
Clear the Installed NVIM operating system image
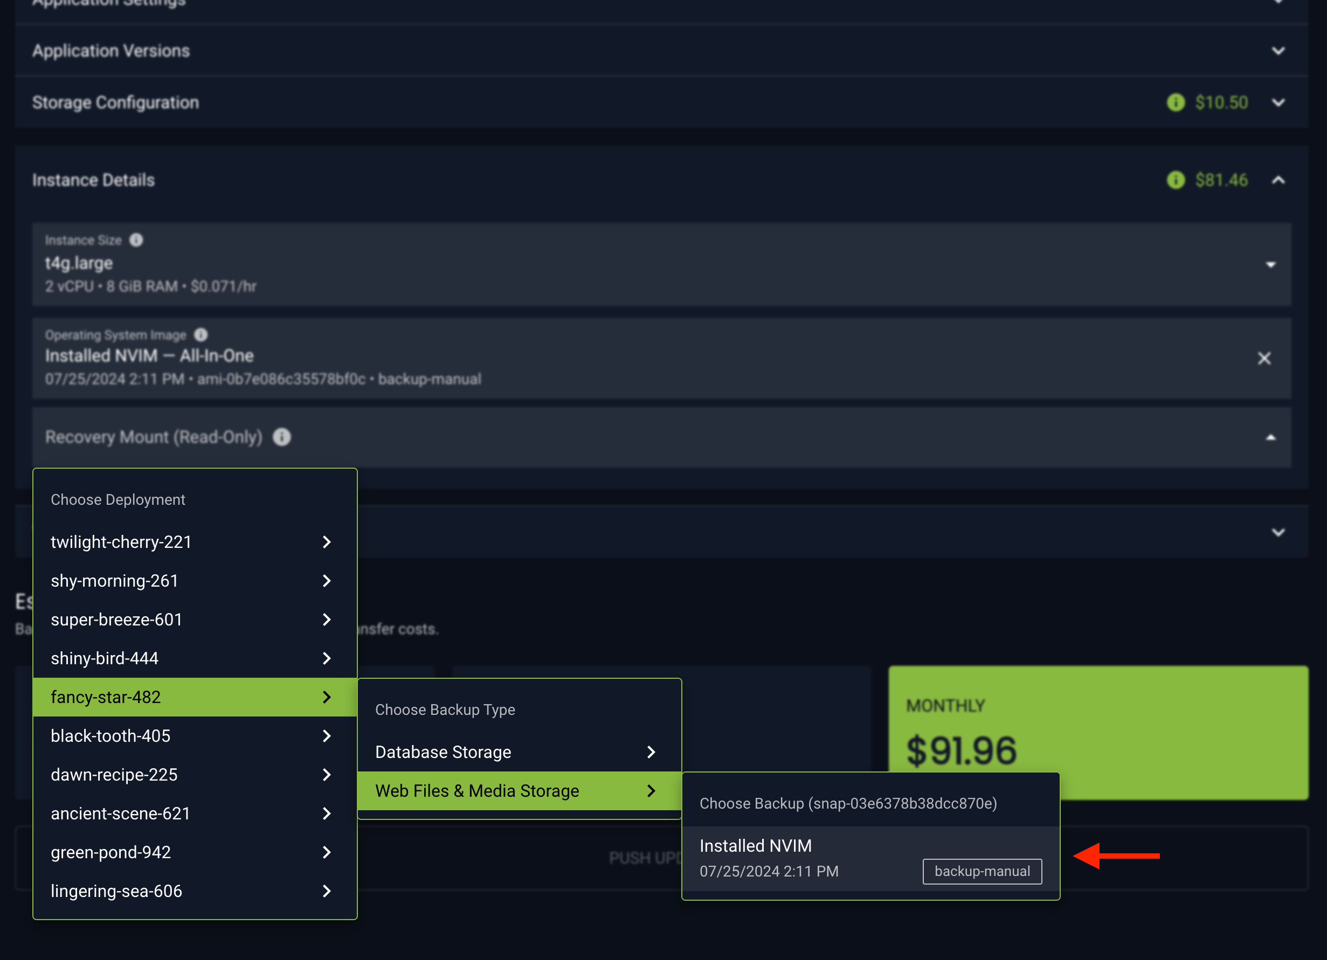[x=1264, y=358]
